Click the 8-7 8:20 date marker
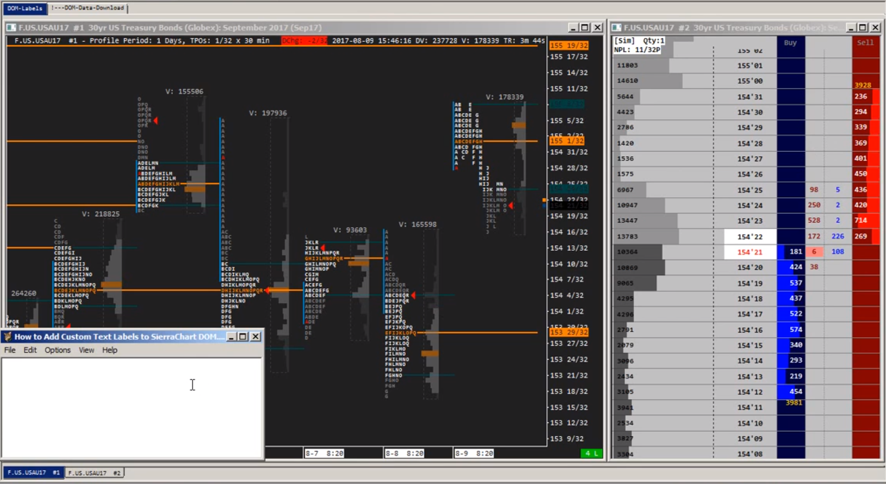This screenshot has height=484, width=886. pyautogui.click(x=324, y=453)
